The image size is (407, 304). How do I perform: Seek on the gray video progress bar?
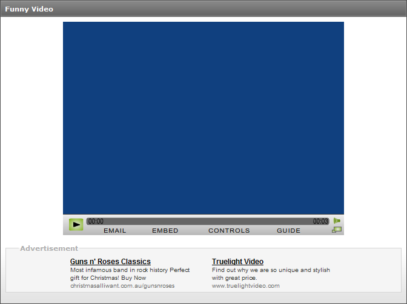click(208, 221)
